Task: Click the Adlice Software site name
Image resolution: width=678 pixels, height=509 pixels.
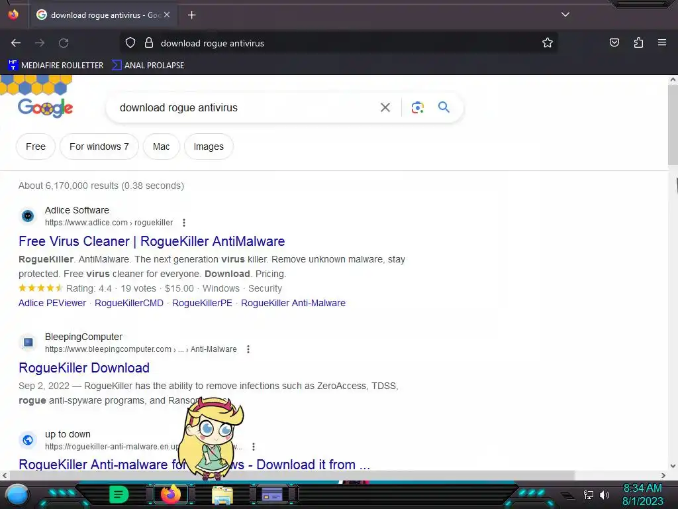Action: click(77, 210)
